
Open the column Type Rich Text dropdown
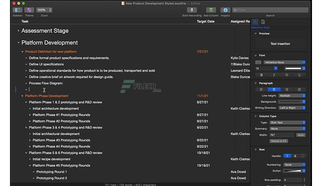point(287,123)
